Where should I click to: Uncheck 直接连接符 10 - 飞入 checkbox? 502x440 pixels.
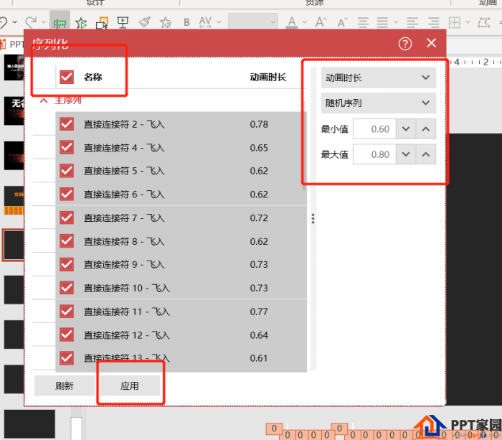[67, 288]
